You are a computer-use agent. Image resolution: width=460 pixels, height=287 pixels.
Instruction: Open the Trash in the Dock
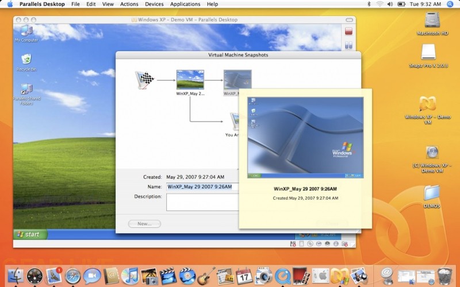pos(444,276)
